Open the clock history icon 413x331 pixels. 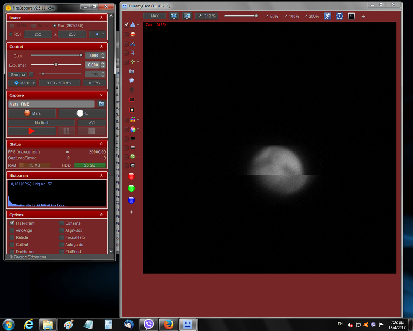(x=339, y=16)
